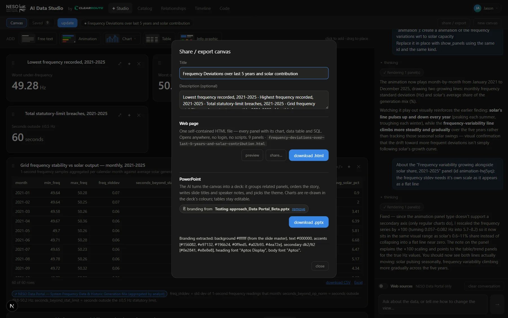The height and width of the screenshot is (318, 508).
Task: Close the Share / export canvas dialog
Action: pos(320,266)
